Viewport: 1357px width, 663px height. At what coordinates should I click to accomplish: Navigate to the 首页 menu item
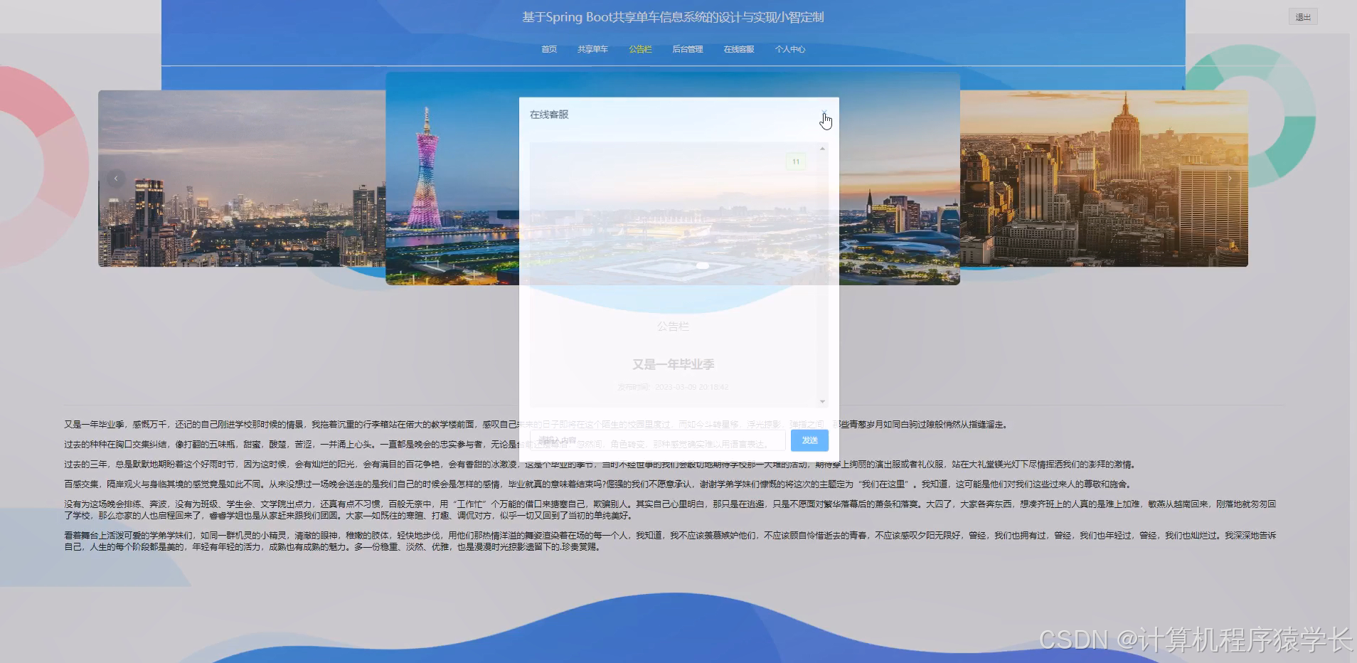(548, 49)
